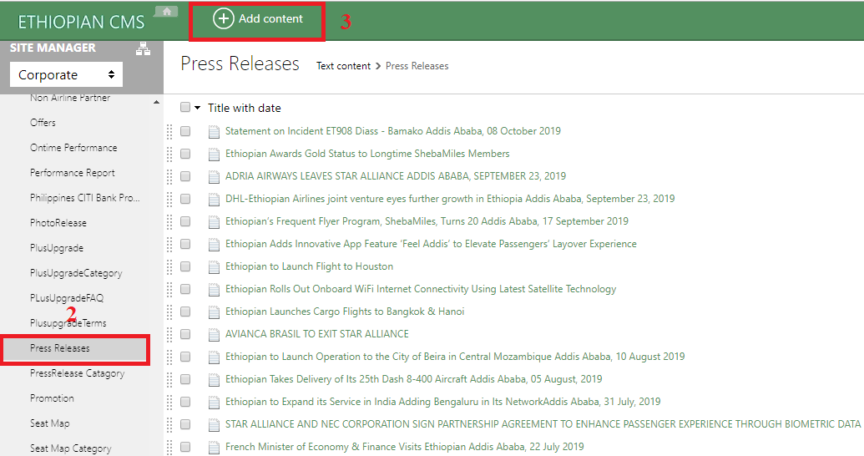Click the plus circle icon of Add content
864x456 pixels.
click(223, 18)
